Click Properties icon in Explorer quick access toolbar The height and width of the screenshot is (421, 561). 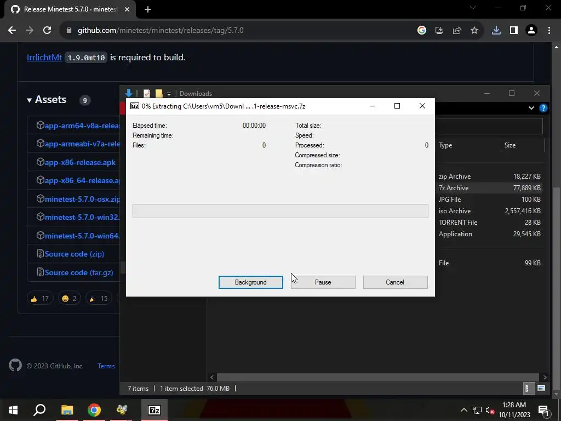click(x=147, y=93)
